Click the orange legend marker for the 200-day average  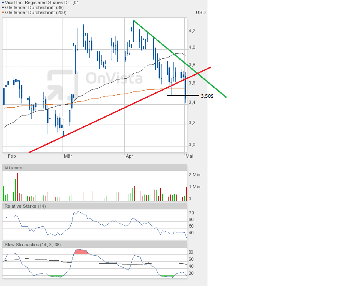click(x=3, y=12)
